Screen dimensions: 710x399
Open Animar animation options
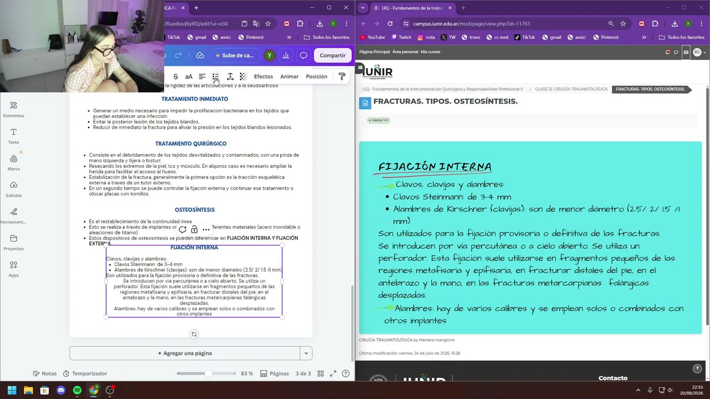[289, 76]
